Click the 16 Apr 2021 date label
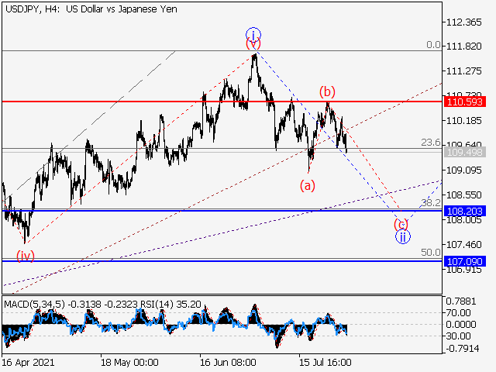Screen dimensions: 496x372 point(28,363)
